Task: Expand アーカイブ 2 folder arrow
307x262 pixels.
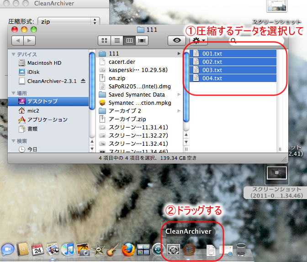Action: [x=179, y=111]
